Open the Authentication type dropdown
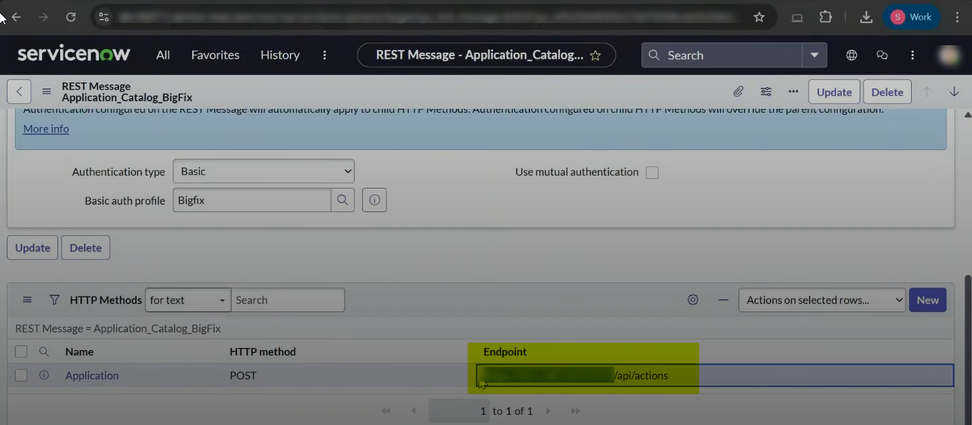This screenshot has width=972, height=425. point(264,172)
